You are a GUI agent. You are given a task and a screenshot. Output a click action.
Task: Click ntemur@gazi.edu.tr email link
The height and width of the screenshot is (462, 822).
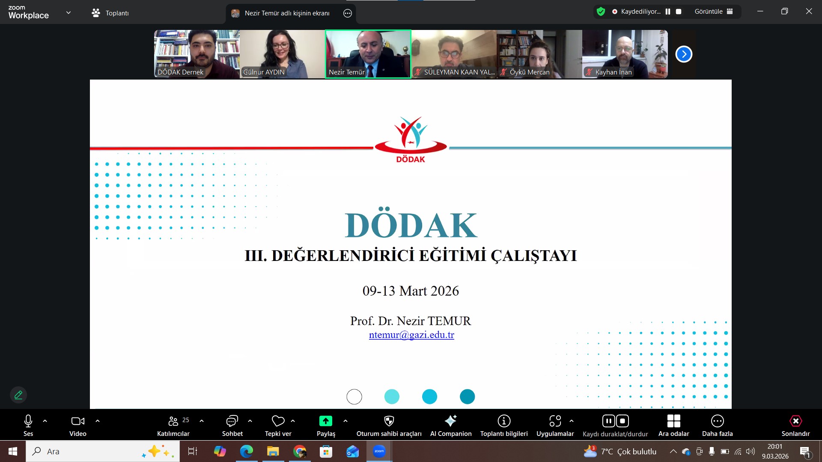411,335
